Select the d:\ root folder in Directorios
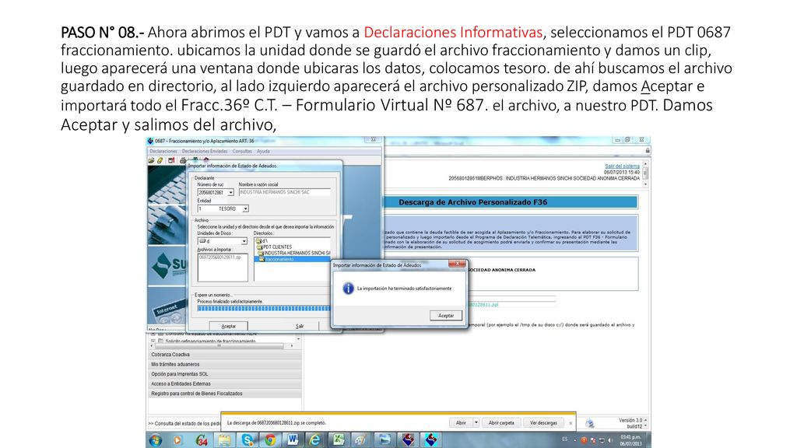This screenshot has height=448, width=797. [x=262, y=241]
